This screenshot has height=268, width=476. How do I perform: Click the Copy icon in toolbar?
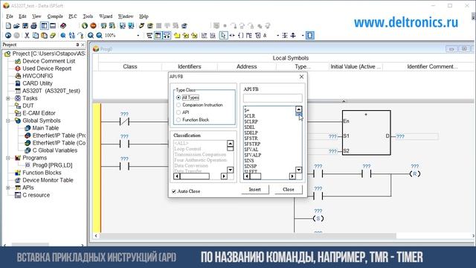36,36
